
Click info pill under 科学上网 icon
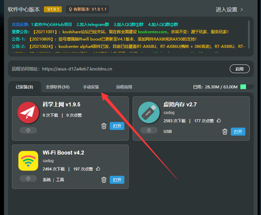[28, 130]
